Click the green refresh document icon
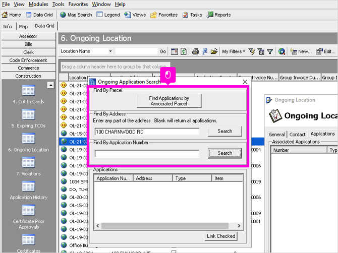Screen dimensions: 338x253 point(184,51)
